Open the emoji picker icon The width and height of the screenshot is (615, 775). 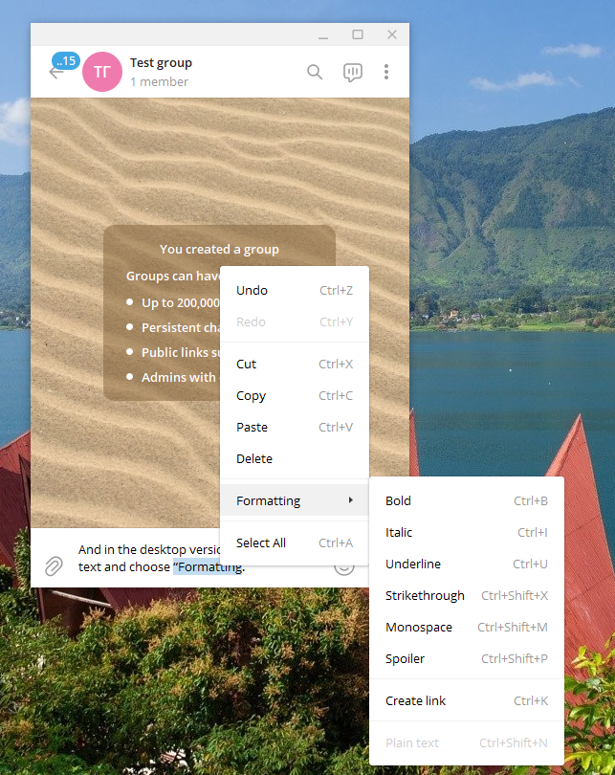point(344,568)
